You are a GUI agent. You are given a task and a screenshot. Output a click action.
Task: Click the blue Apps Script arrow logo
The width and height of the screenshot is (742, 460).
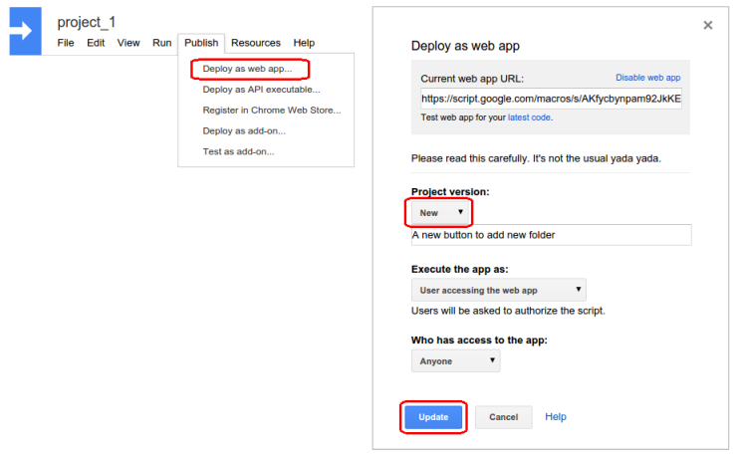tap(25, 31)
